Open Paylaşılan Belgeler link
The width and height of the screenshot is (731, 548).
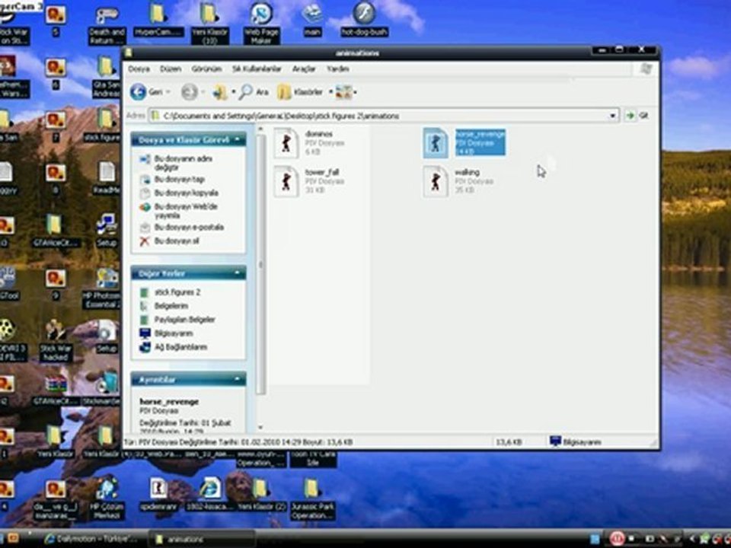coord(184,320)
